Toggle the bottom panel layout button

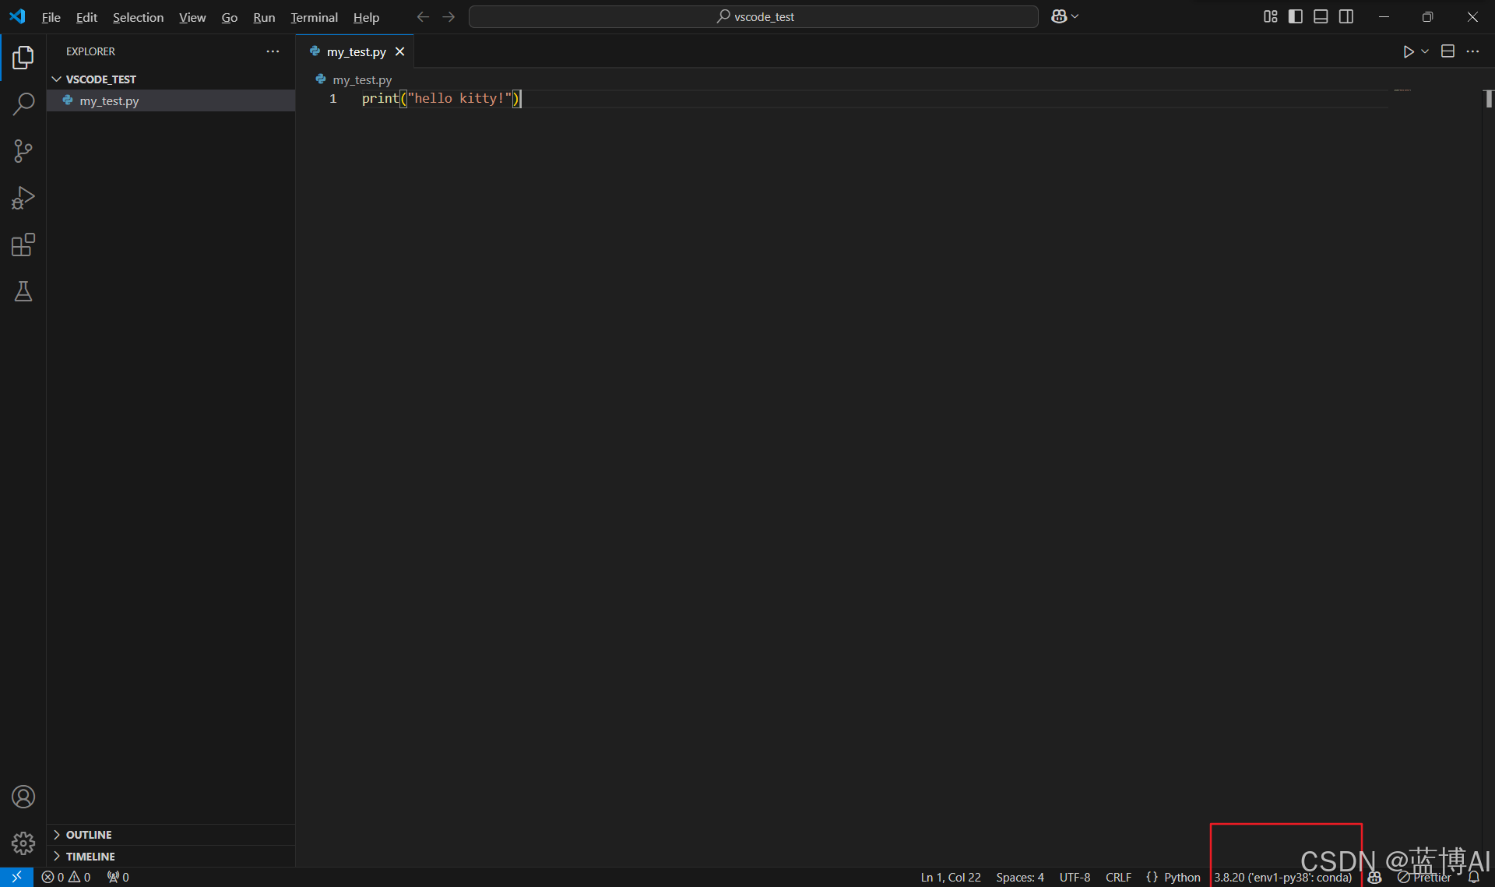pos(1321,16)
